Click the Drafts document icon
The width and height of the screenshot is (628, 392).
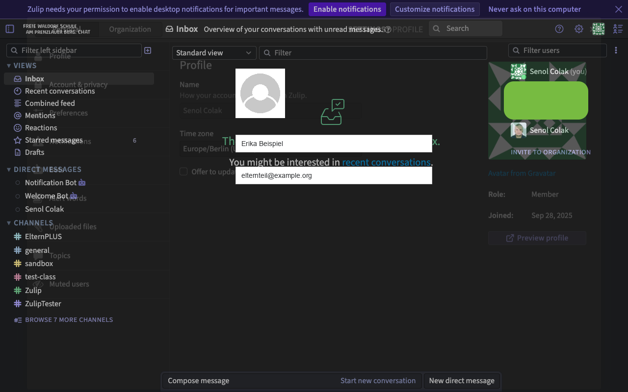[18, 152]
